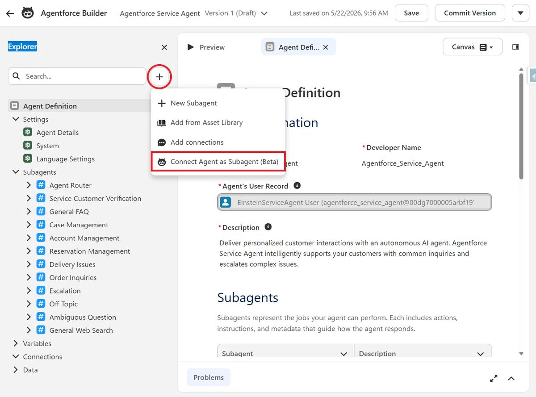Viewport: 536px width, 397px height.
Task: Expand the Delivery Issues subagent
Action: [x=29, y=264]
